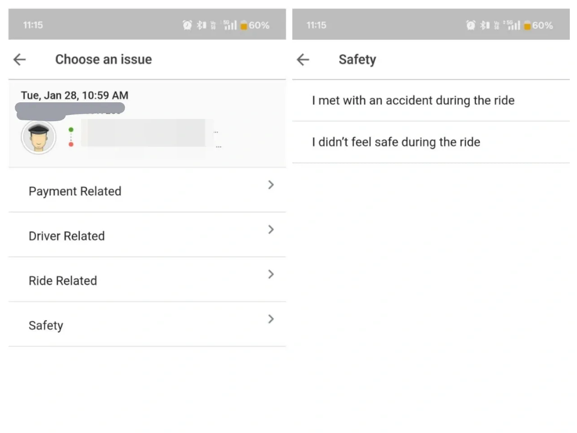
Task: Tap Bluetooth icon in left status bar
Action: 201,25
